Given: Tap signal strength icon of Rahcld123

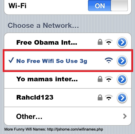Looking at the screenshot, I should point(109,97).
